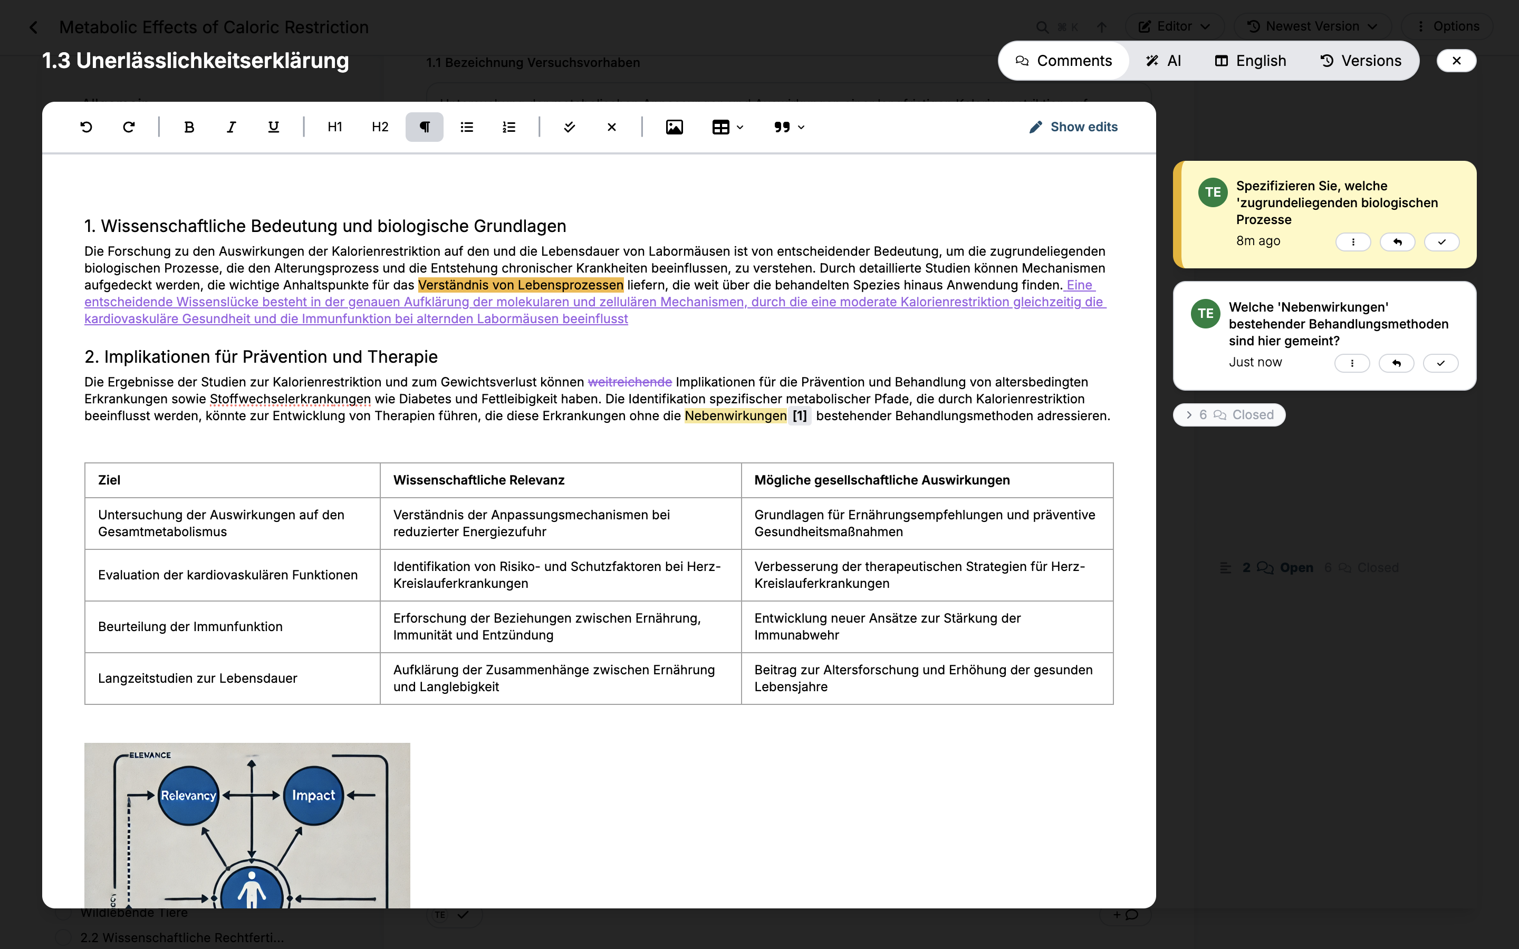The height and width of the screenshot is (949, 1519).
Task: Toggle numbered list
Action: 509,127
